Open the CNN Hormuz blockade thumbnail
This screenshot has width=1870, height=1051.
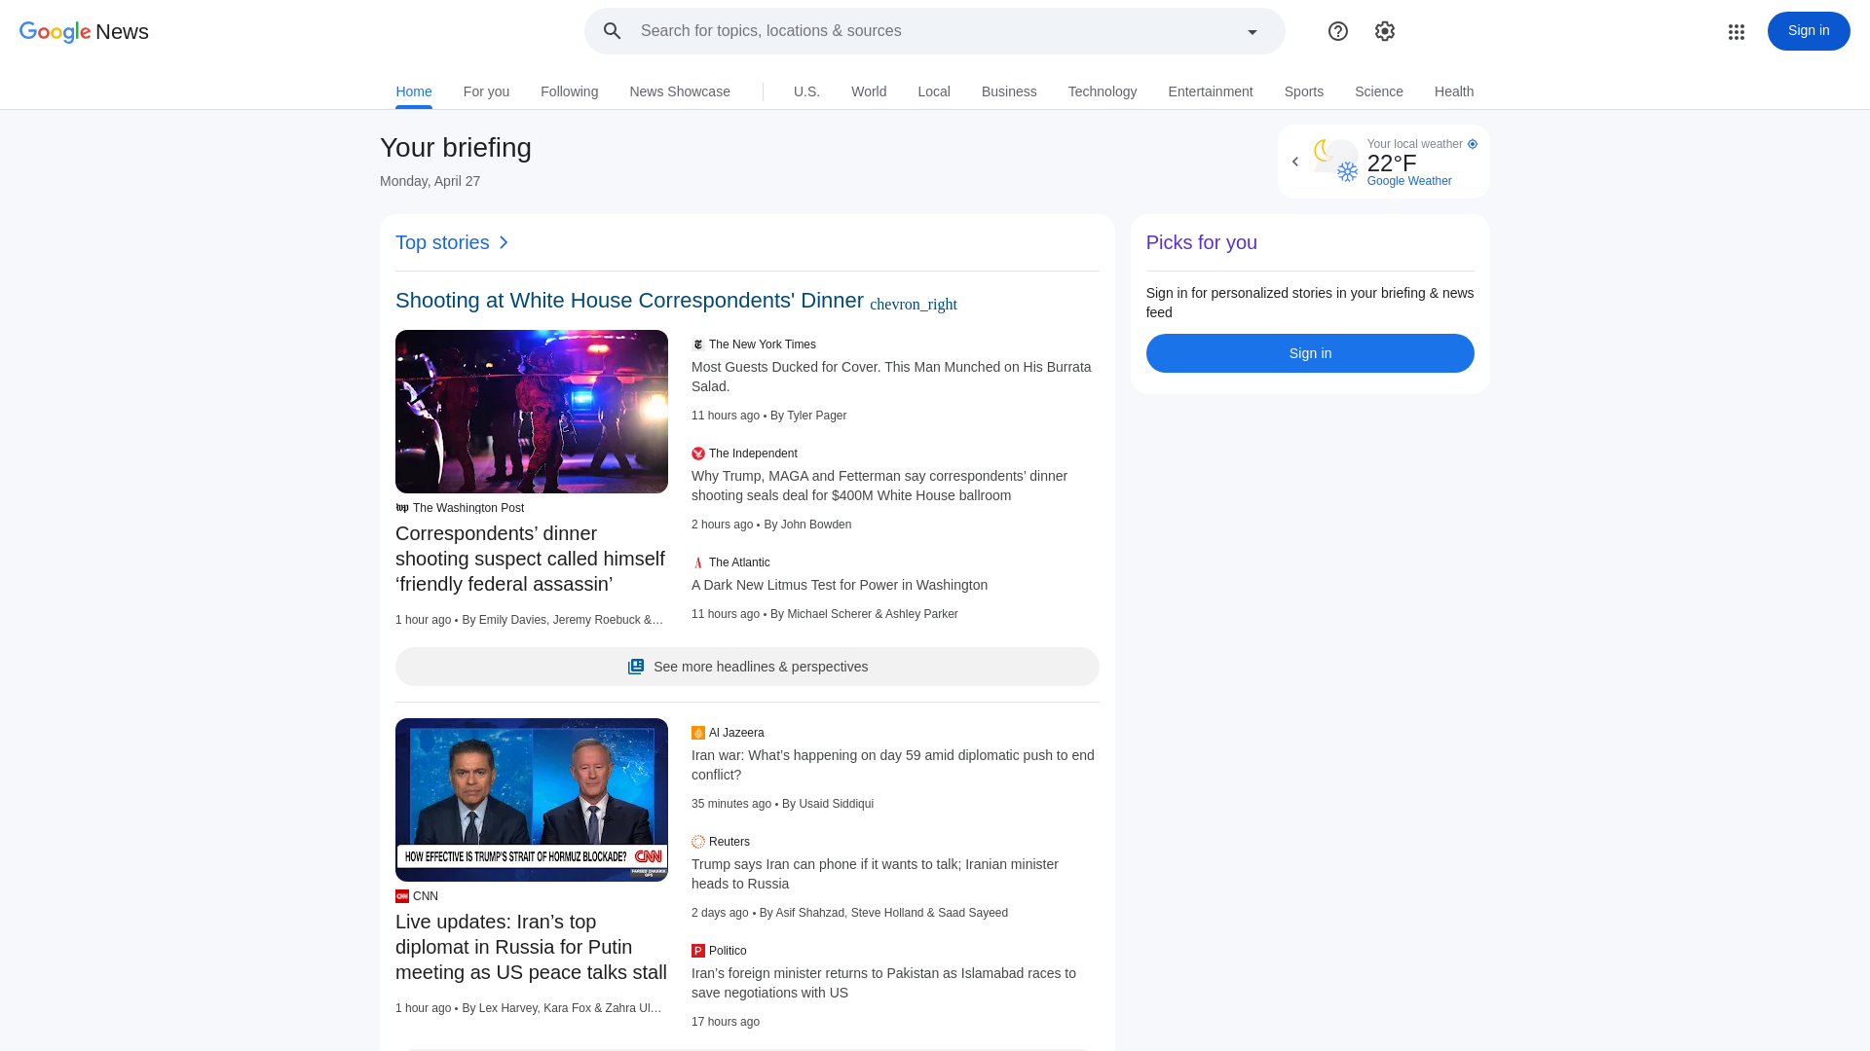532,800
